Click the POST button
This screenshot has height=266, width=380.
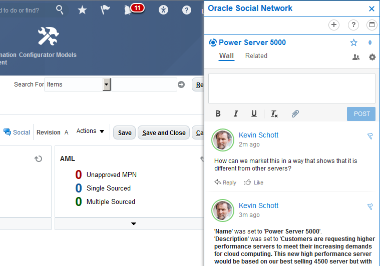click(x=361, y=114)
